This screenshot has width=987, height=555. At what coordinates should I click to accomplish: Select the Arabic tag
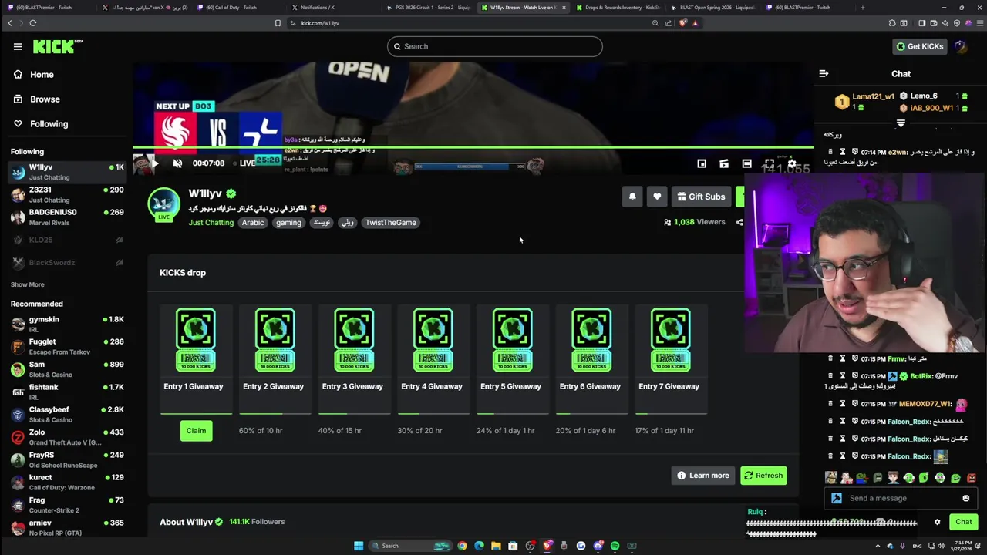coord(253,223)
